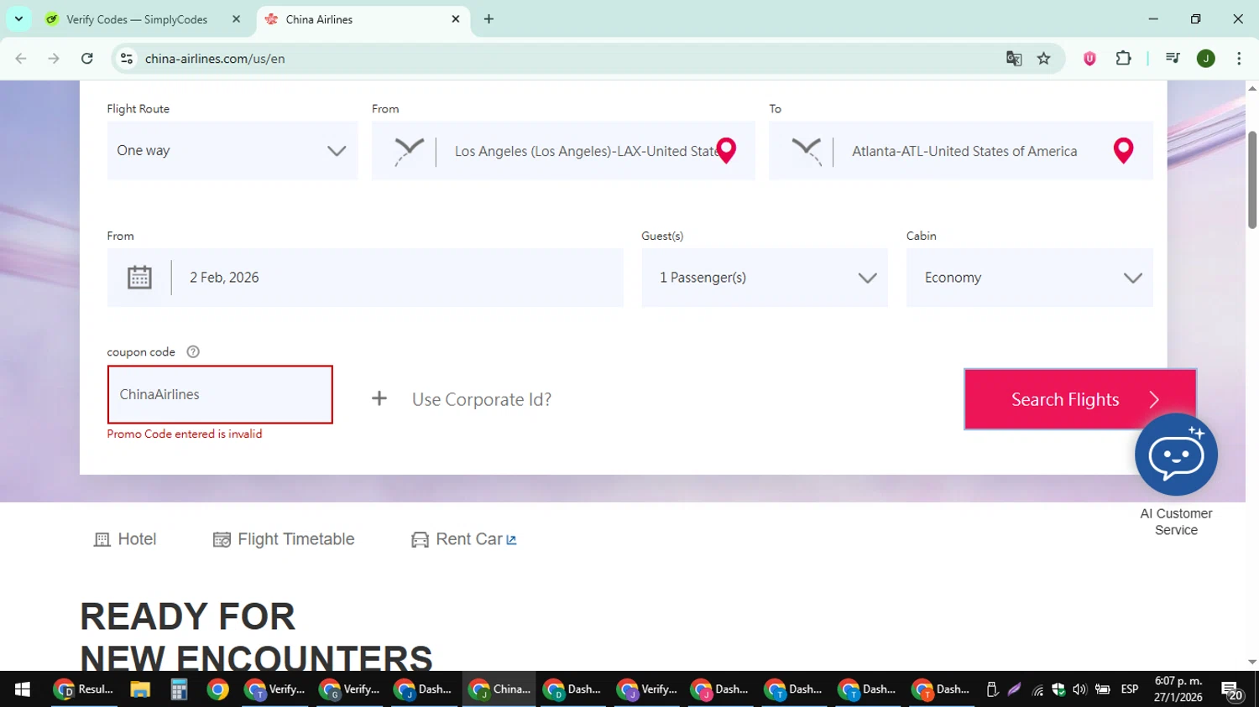Image resolution: width=1259 pixels, height=707 pixels.
Task: Click the translate page icon
Action: tap(1014, 59)
